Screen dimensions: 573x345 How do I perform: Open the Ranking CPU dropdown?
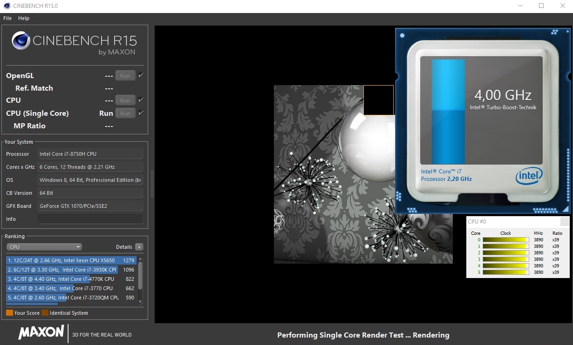[x=44, y=247]
